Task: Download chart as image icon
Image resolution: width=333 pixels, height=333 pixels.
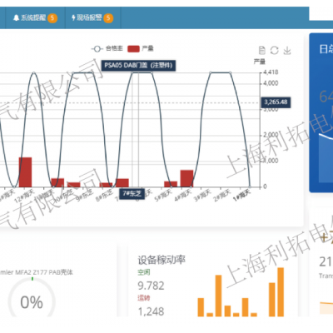Action: [287, 50]
